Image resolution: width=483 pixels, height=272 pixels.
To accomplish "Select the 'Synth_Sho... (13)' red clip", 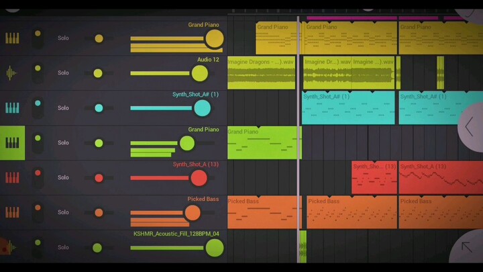I will point(374,177).
